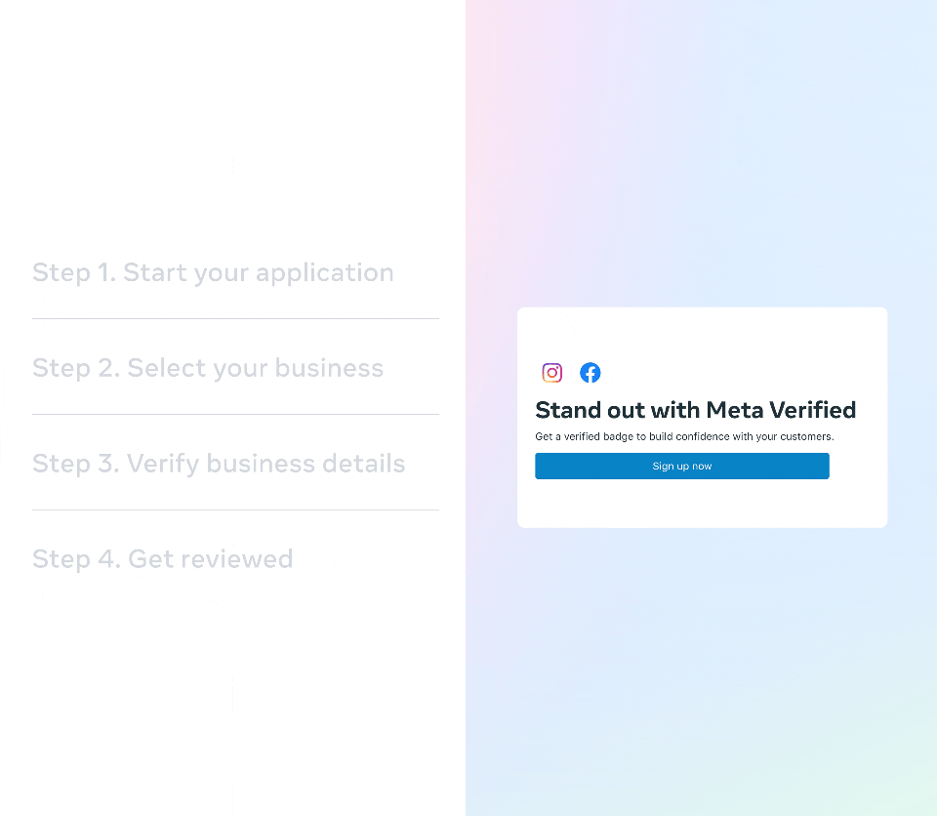937x816 pixels.
Task: Click "Get a verified badge" in the description
Action: point(584,437)
